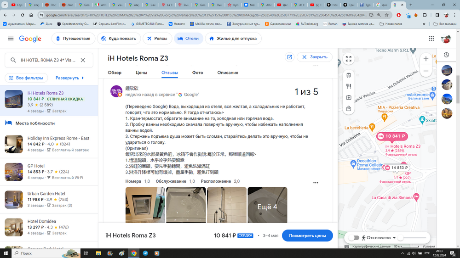Image resolution: width=460 pixels, height=258 pixels.
Task: Open File Explorer from taskbar
Action: (x=98, y=253)
